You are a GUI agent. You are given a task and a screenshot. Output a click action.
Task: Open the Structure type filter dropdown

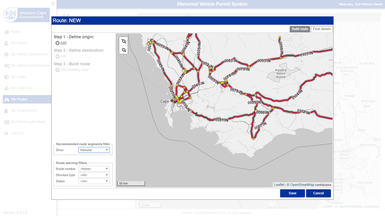click(x=94, y=175)
